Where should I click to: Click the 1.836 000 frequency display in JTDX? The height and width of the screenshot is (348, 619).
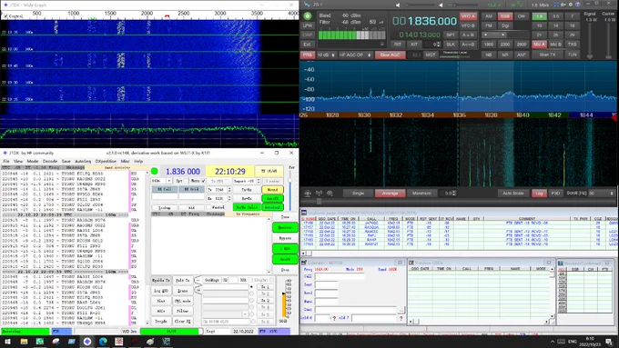182,172
